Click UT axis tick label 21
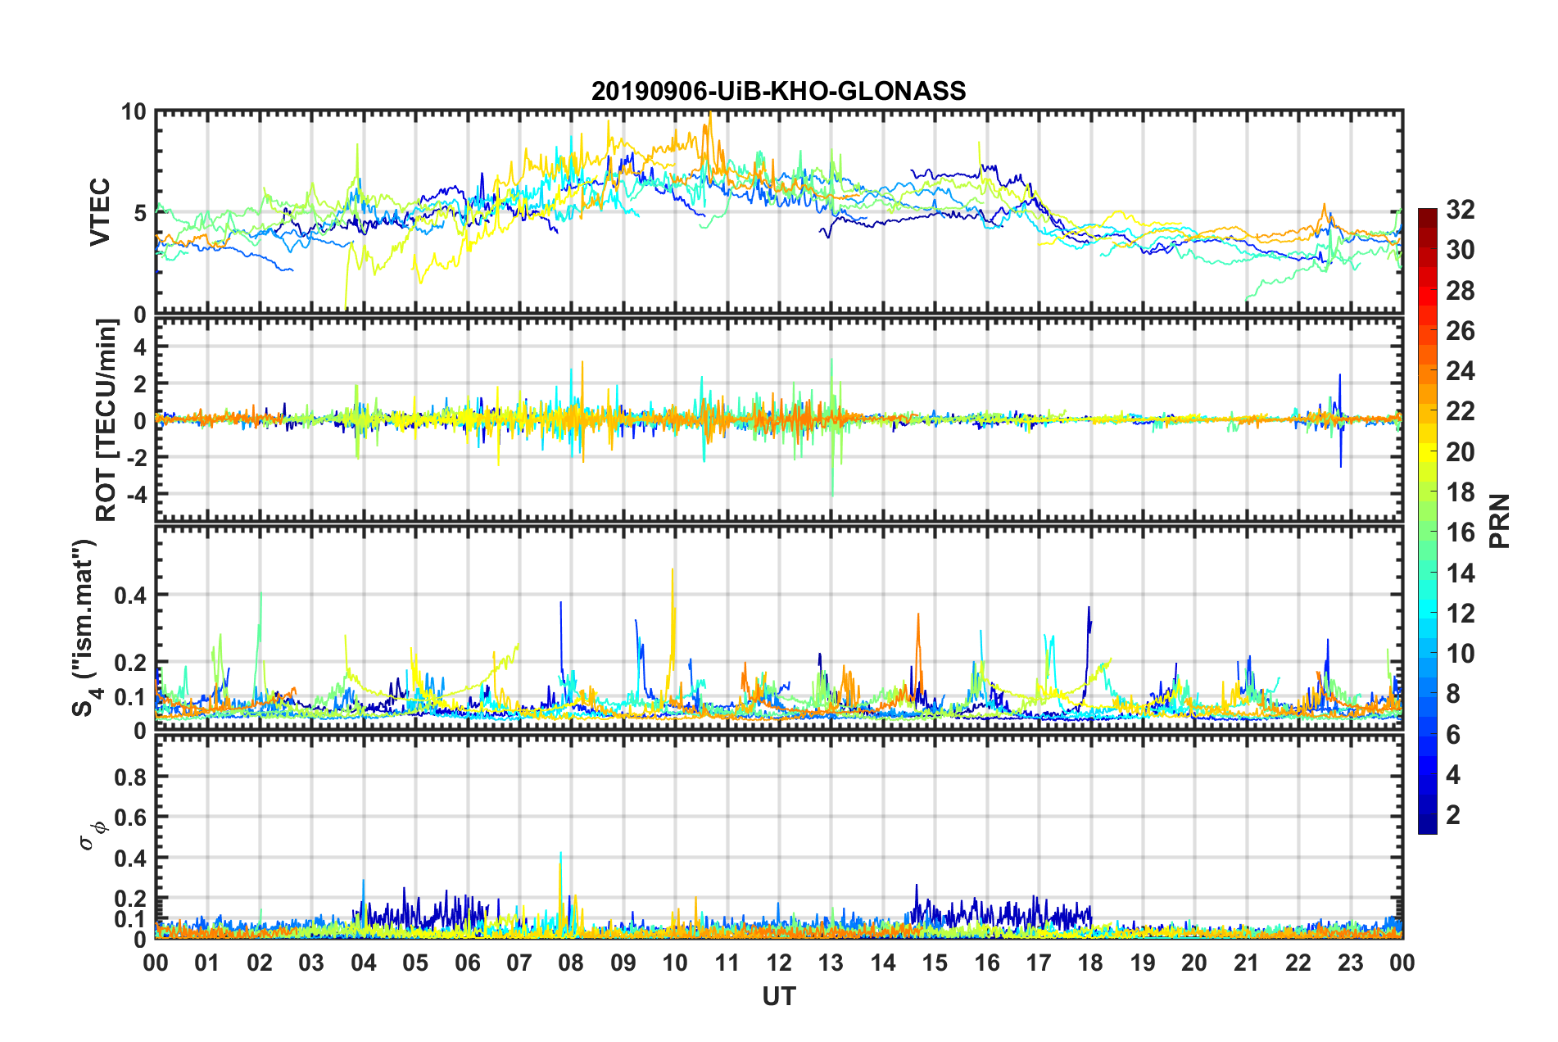This screenshot has height=1042, width=1558. [1247, 962]
